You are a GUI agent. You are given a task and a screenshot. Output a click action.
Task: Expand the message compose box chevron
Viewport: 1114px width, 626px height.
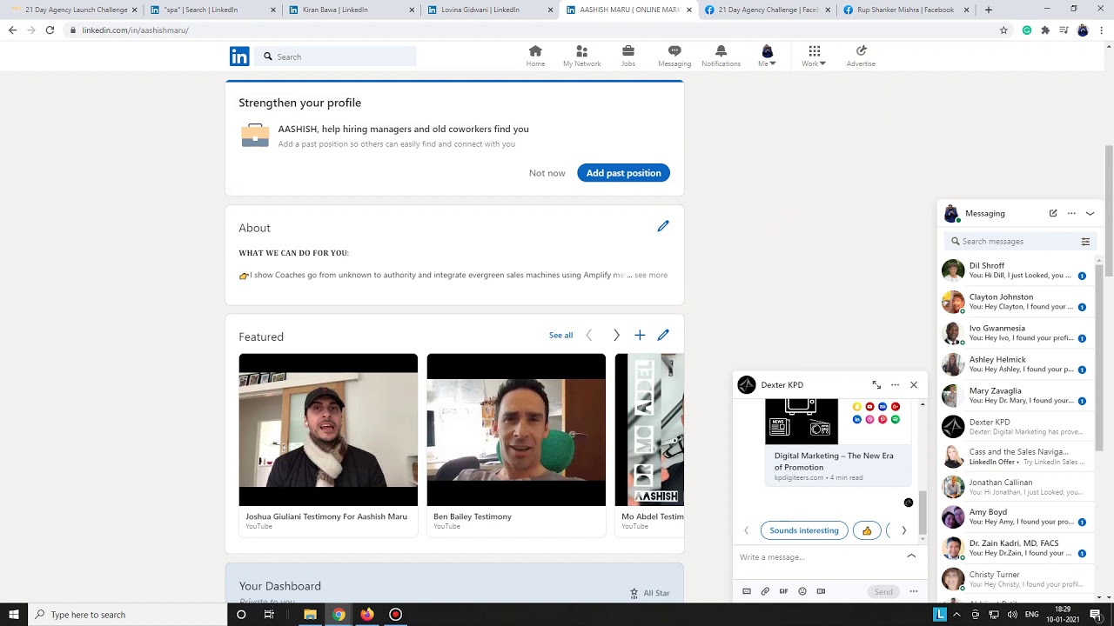911,556
